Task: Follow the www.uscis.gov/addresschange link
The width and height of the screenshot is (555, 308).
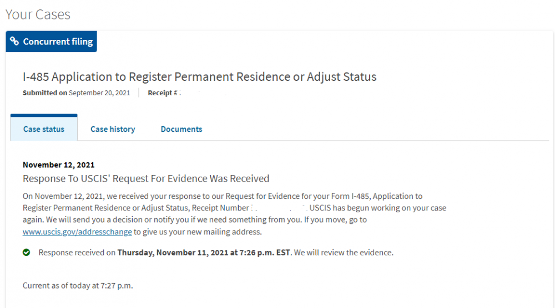Action: [77, 232]
